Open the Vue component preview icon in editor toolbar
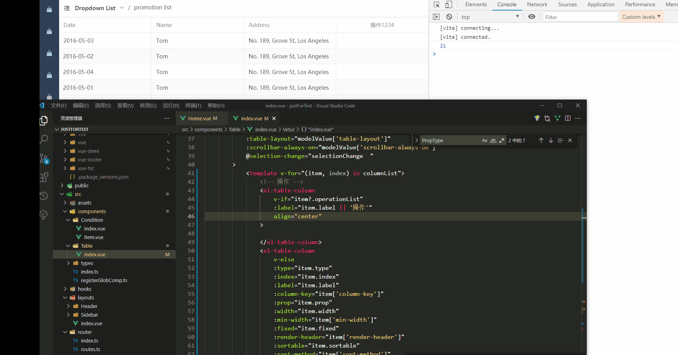This screenshot has width=678, height=355. pos(557,118)
